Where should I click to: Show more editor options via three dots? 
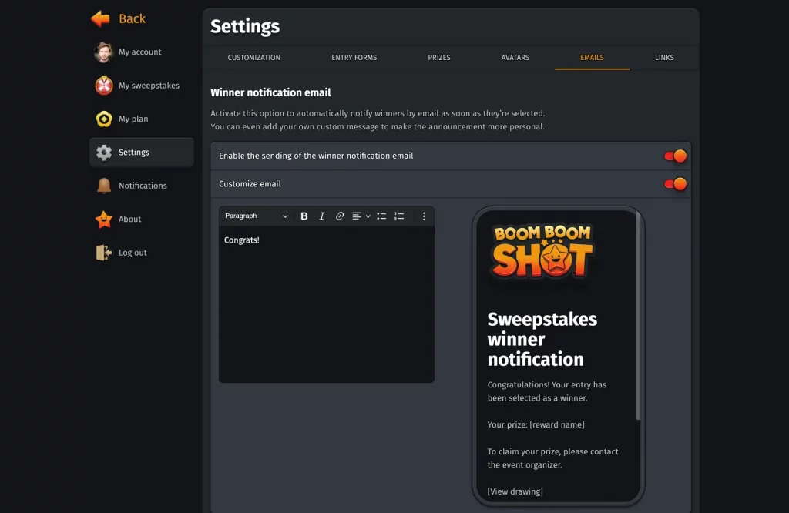424,216
